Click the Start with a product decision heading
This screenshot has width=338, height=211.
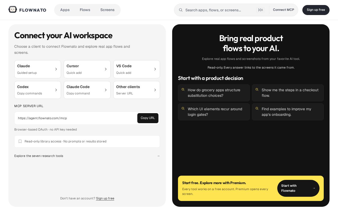210,78
